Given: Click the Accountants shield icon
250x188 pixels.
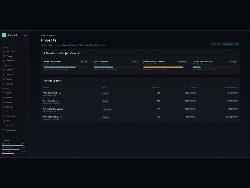Looking at the screenshot, I should tap(4, 130).
